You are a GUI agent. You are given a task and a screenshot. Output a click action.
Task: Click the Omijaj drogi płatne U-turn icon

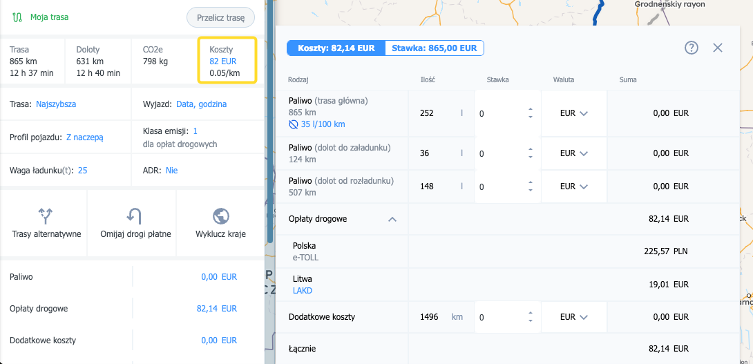(x=134, y=215)
